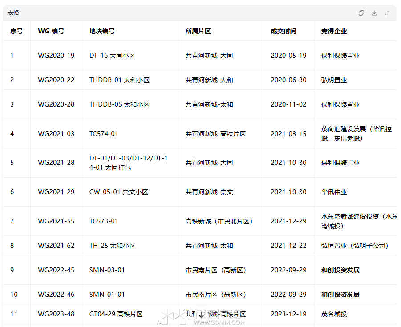
Task: Click the down-arrow scroll button at the bottom
Action: 202,315
